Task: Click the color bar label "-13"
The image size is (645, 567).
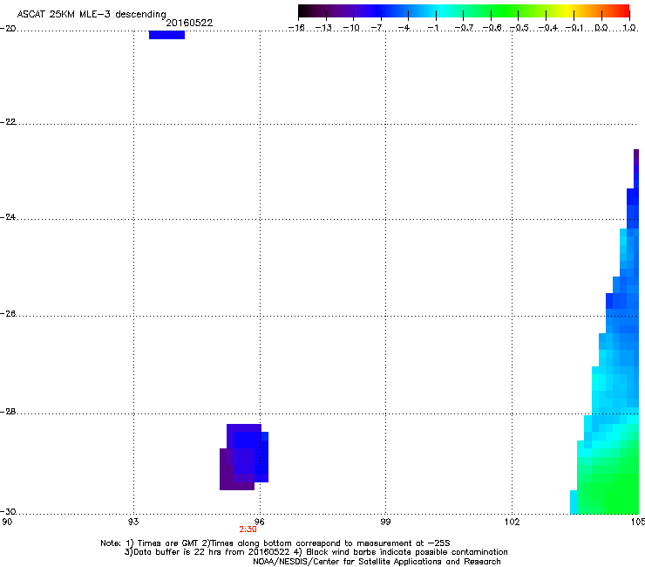Action: [x=323, y=28]
